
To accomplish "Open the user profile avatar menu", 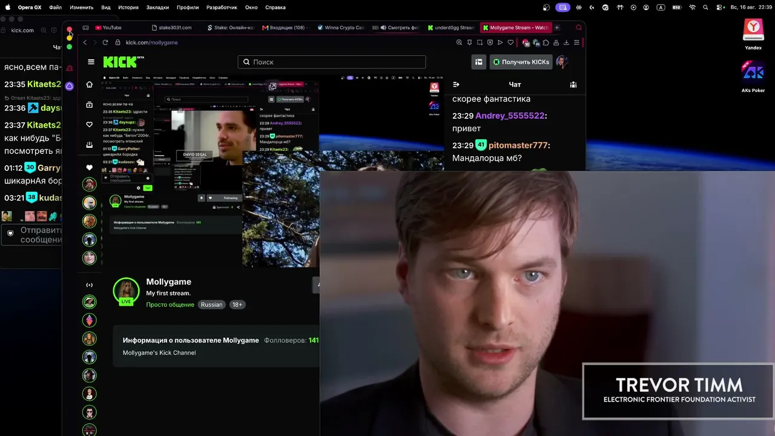I will (562, 62).
